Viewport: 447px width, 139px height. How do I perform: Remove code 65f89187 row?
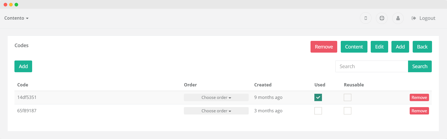tap(419, 111)
